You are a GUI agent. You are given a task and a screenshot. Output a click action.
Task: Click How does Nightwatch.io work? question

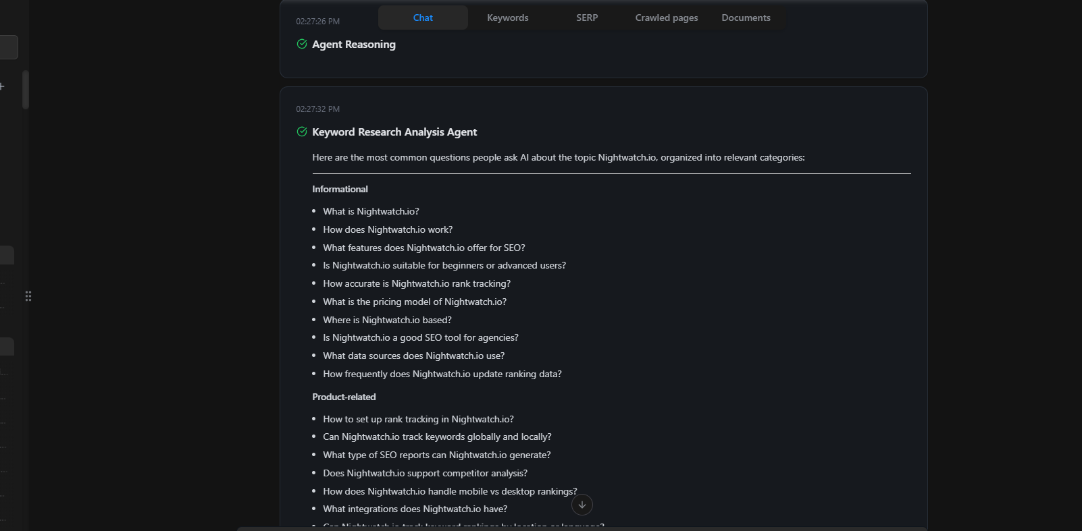[387, 229]
